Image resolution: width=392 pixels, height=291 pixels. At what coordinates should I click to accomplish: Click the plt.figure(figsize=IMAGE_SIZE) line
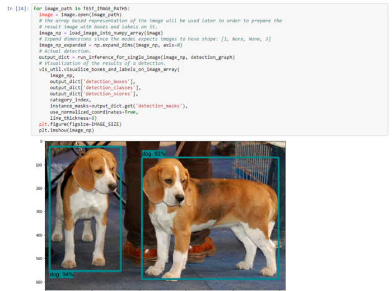[x=80, y=124]
